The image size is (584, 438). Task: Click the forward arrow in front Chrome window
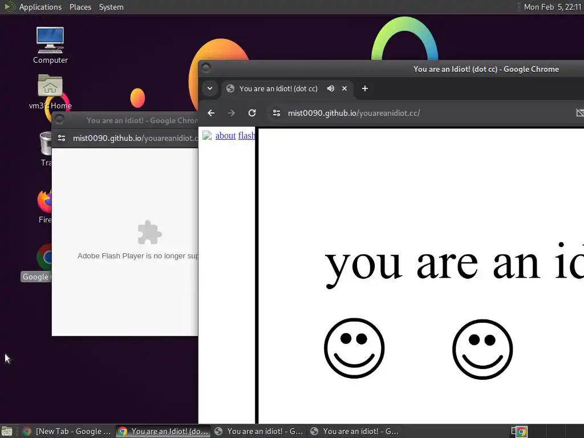(232, 113)
